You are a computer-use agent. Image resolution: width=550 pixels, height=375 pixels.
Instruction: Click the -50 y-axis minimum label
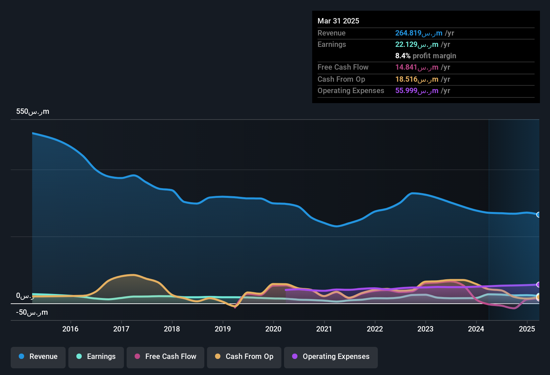tap(32, 312)
